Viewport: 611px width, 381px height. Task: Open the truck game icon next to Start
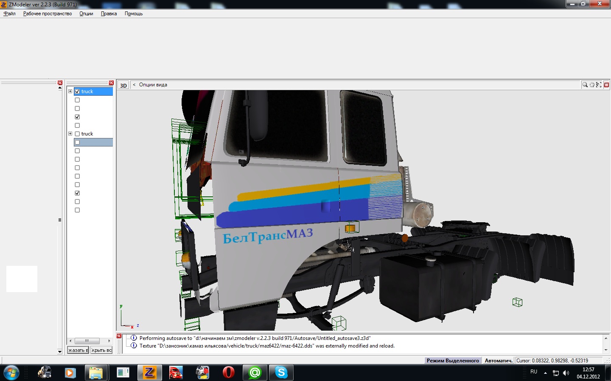(x=44, y=373)
